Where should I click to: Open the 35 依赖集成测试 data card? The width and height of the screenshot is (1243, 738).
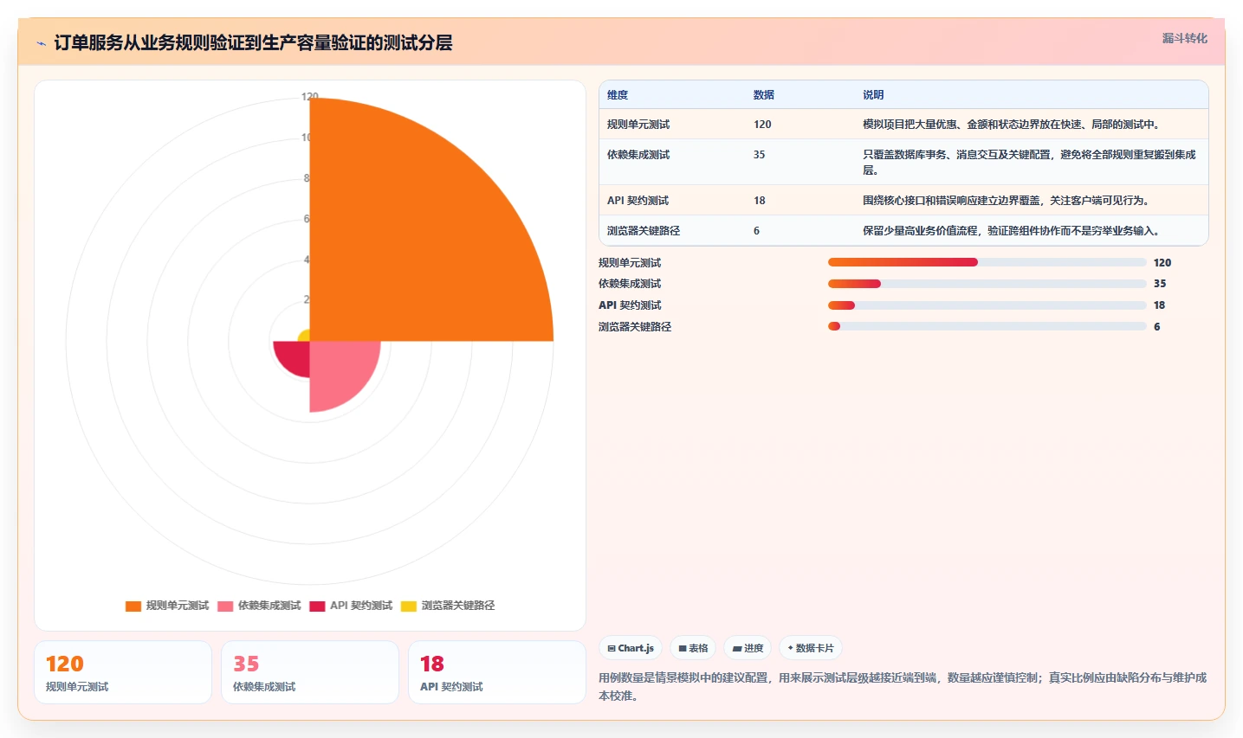310,672
